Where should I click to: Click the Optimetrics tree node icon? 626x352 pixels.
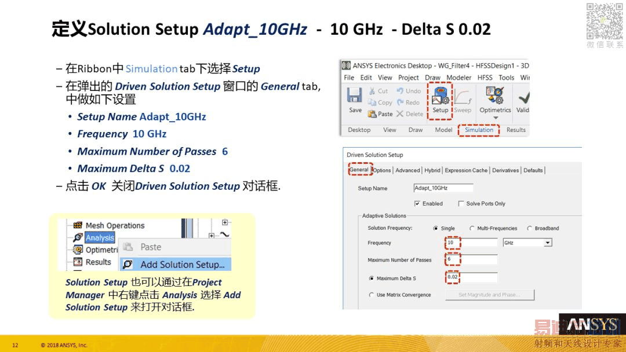(x=78, y=250)
